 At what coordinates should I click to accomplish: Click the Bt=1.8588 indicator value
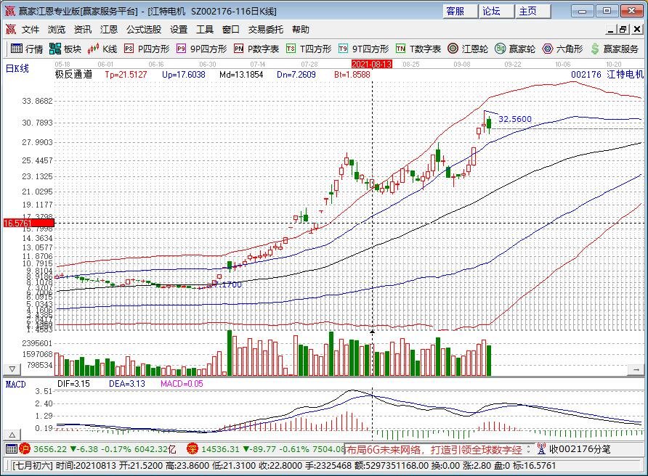click(352, 74)
